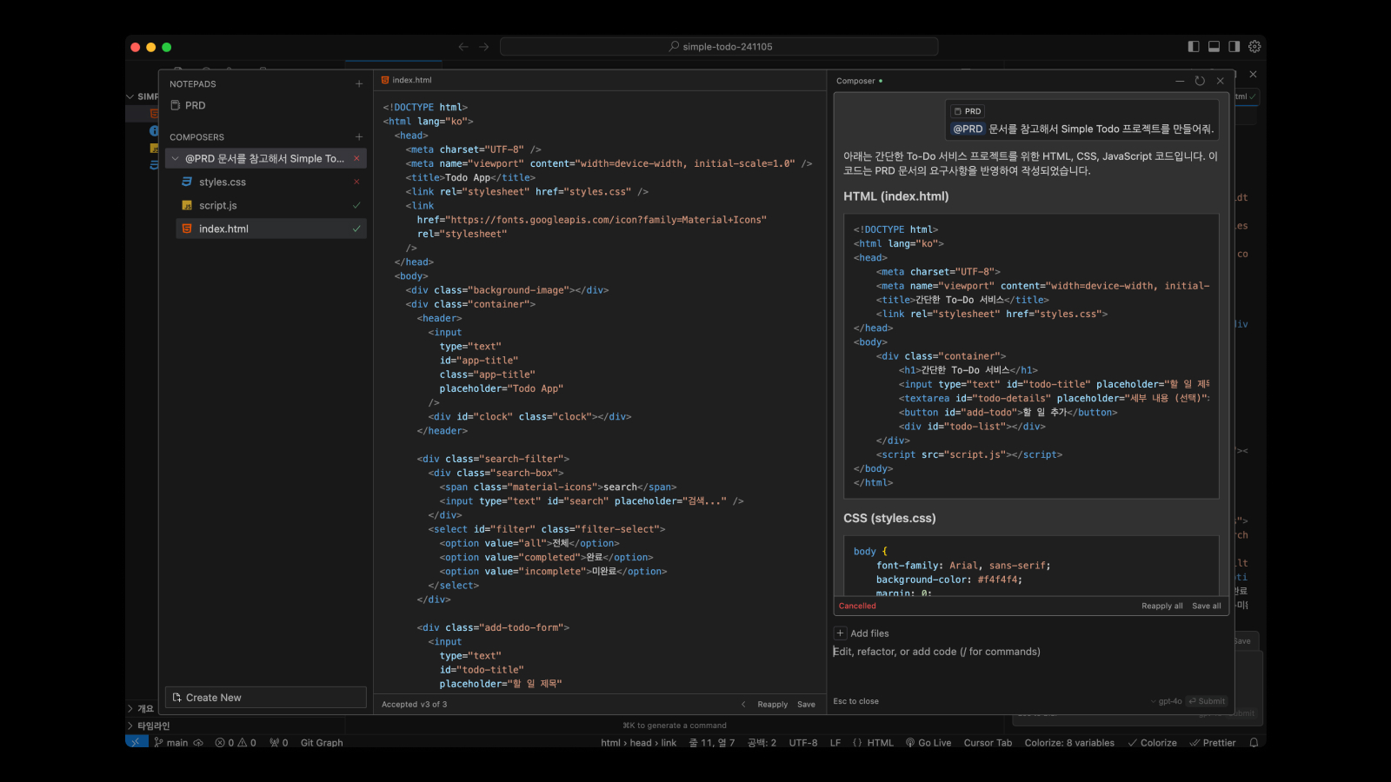Change encoding via UTF-8
The image size is (1391, 782).
click(803, 743)
